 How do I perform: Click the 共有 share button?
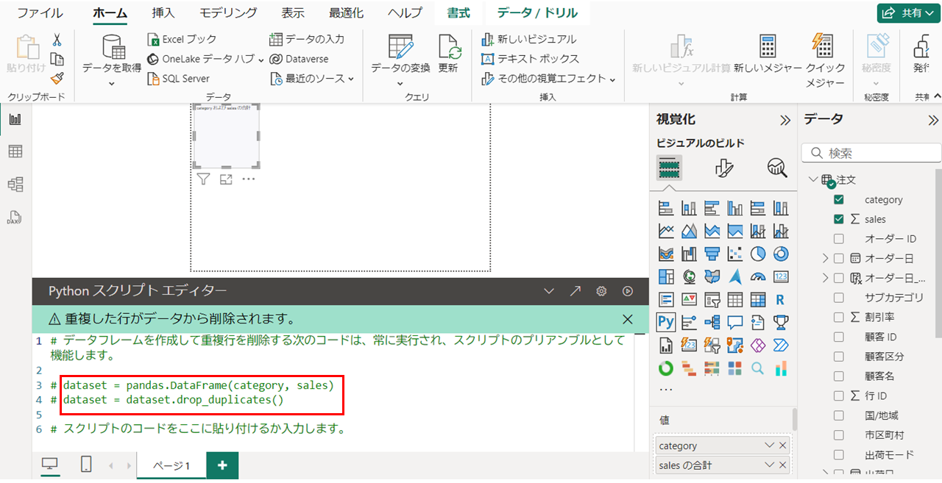click(x=909, y=12)
